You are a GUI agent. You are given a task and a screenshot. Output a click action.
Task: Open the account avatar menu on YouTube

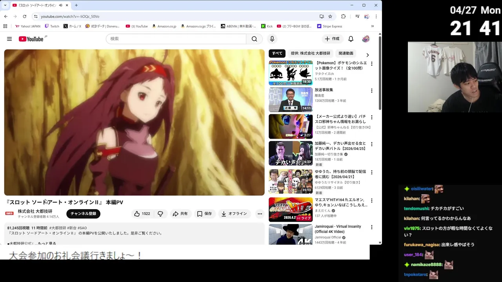point(366,39)
